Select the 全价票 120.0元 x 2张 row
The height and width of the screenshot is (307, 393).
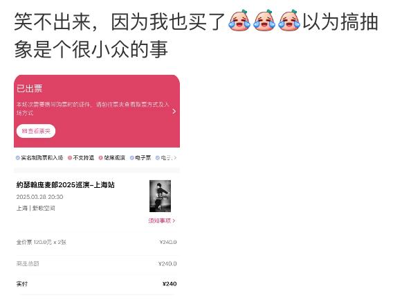[96, 243]
